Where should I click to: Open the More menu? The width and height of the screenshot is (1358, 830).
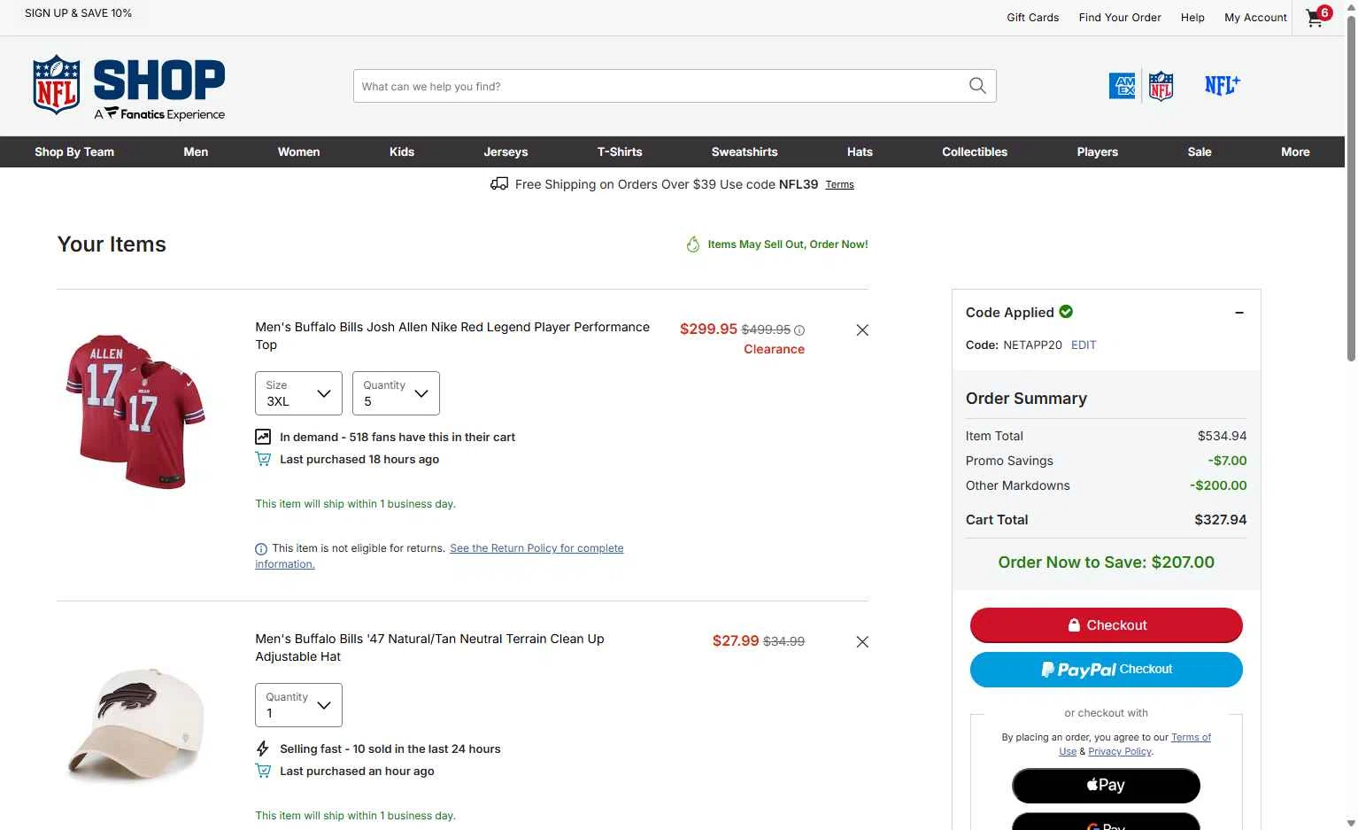1295,151
